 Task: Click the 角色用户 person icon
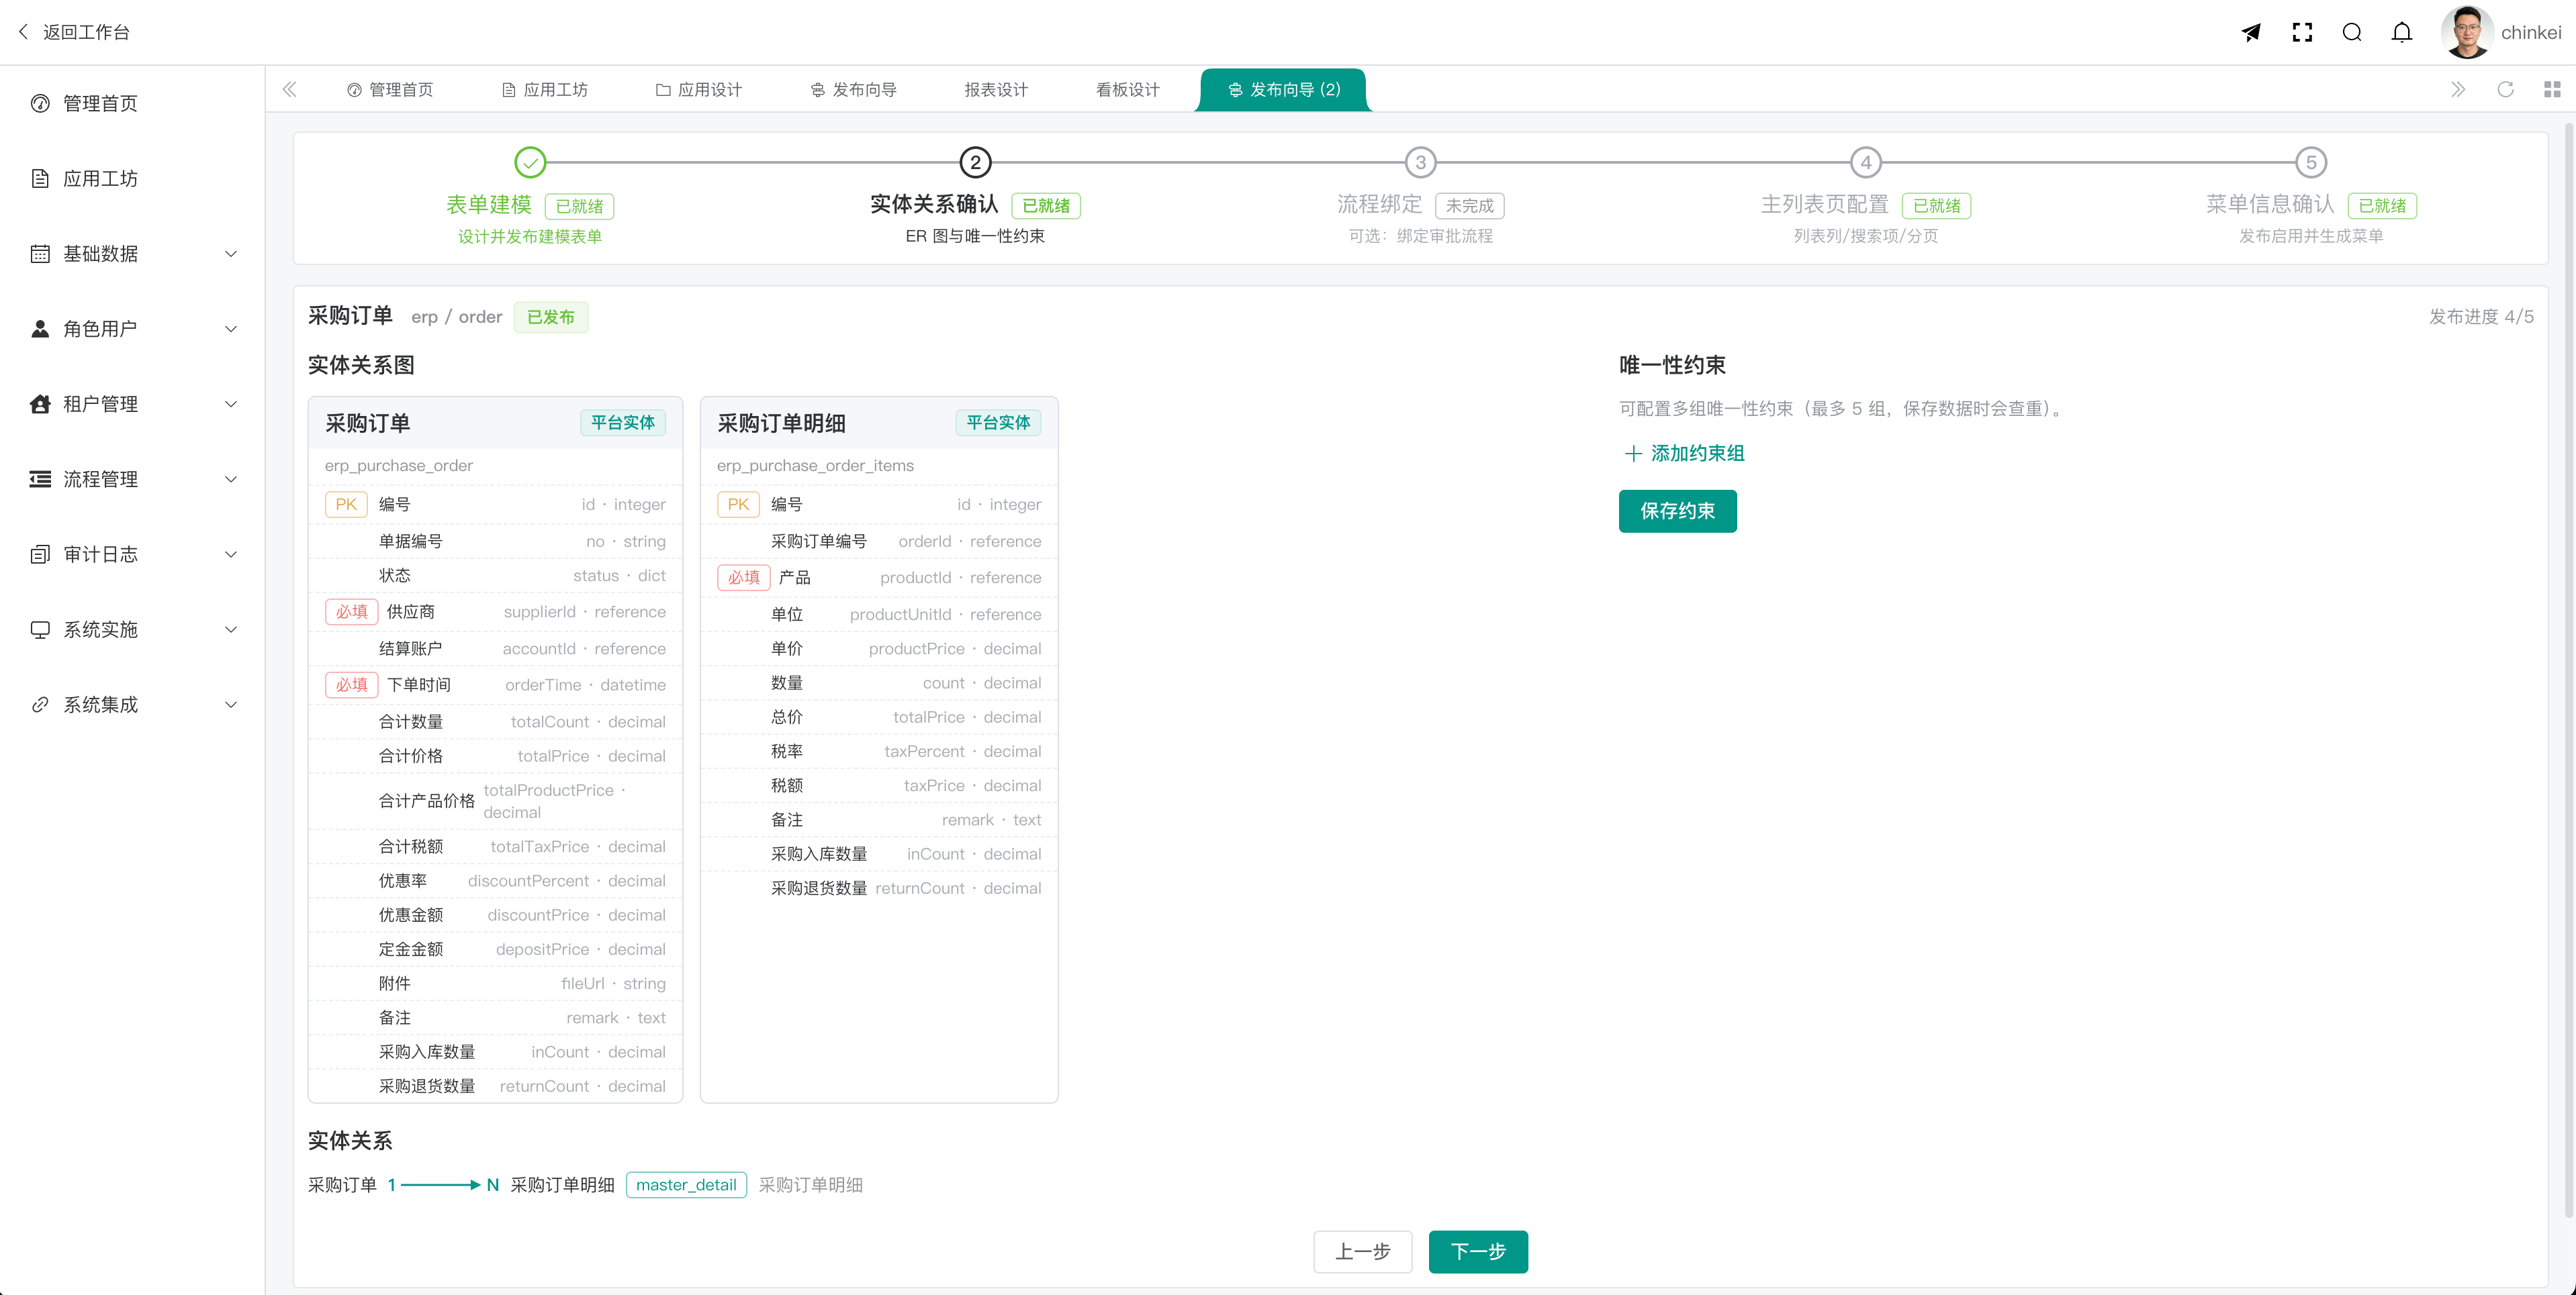40,329
